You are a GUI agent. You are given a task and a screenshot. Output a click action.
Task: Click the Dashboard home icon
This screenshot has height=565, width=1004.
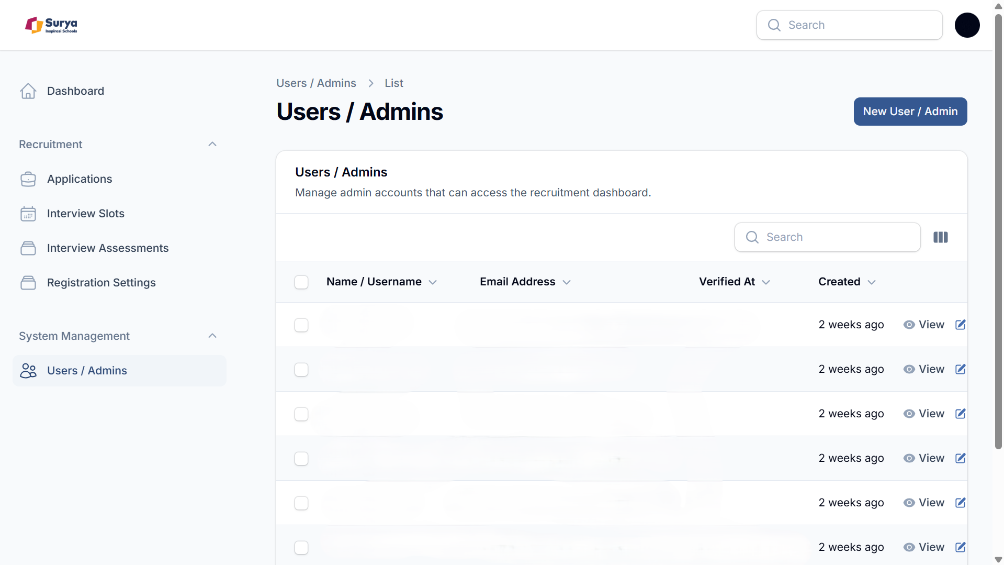click(28, 91)
